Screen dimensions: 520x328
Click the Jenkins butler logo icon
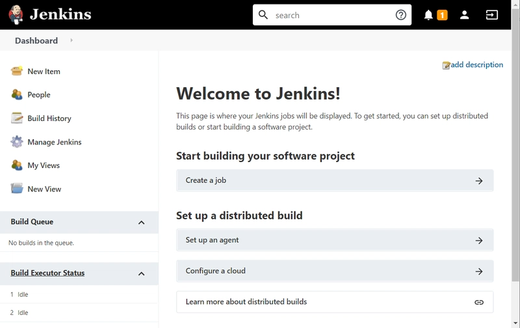(x=16, y=14)
